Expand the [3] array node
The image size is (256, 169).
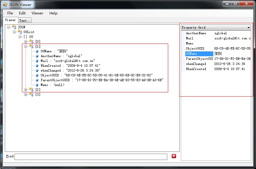pyautogui.click(x=26, y=94)
